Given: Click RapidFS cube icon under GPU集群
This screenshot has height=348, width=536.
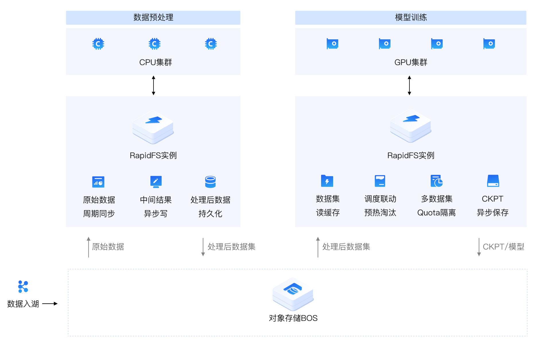Looking at the screenshot, I should pos(411,126).
